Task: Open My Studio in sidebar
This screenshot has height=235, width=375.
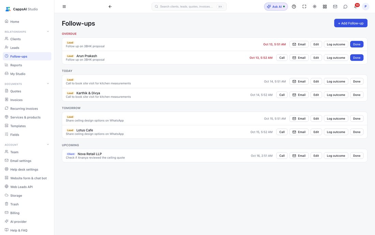Action: tap(27, 74)
